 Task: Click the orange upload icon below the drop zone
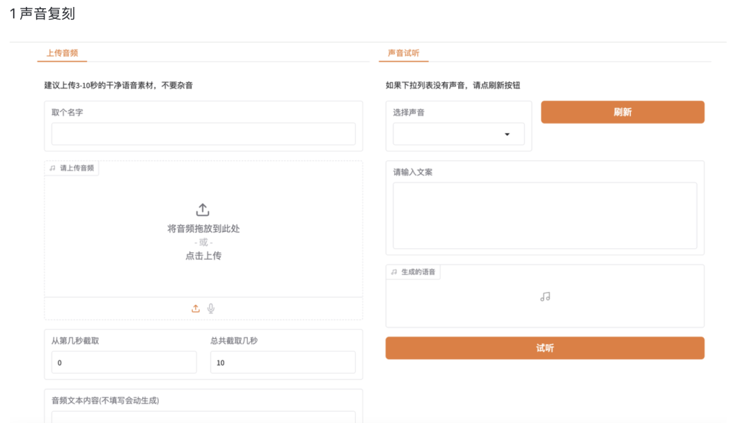point(196,307)
